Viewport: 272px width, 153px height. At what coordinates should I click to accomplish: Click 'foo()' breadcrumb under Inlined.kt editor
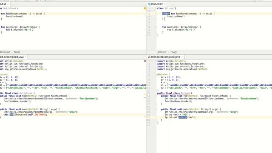[173, 52]
